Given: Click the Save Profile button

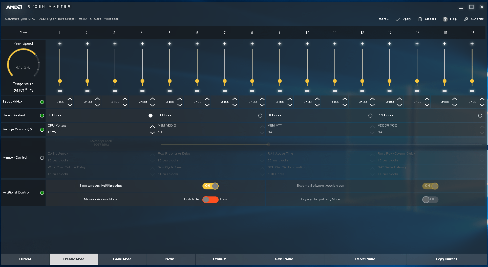Looking at the screenshot, I should point(284,259).
